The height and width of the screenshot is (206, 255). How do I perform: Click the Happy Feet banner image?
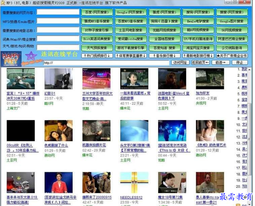coord(11,59)
